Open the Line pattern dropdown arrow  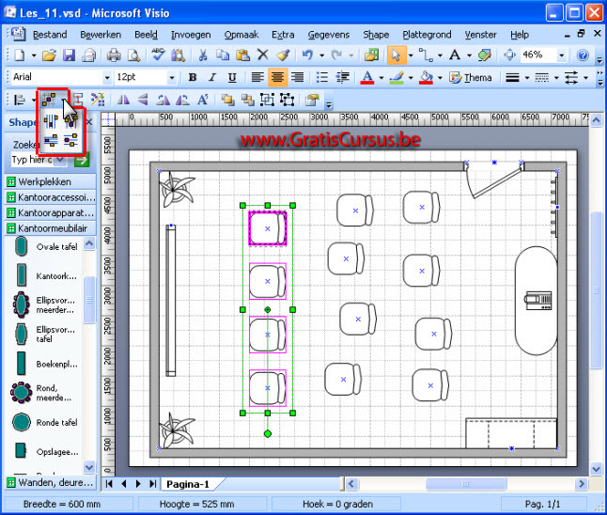click(x=556, y=78)
